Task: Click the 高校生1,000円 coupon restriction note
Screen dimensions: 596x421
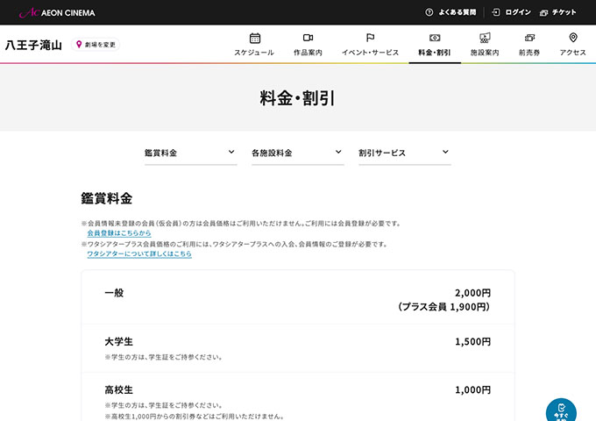Action: coord(195,417)
